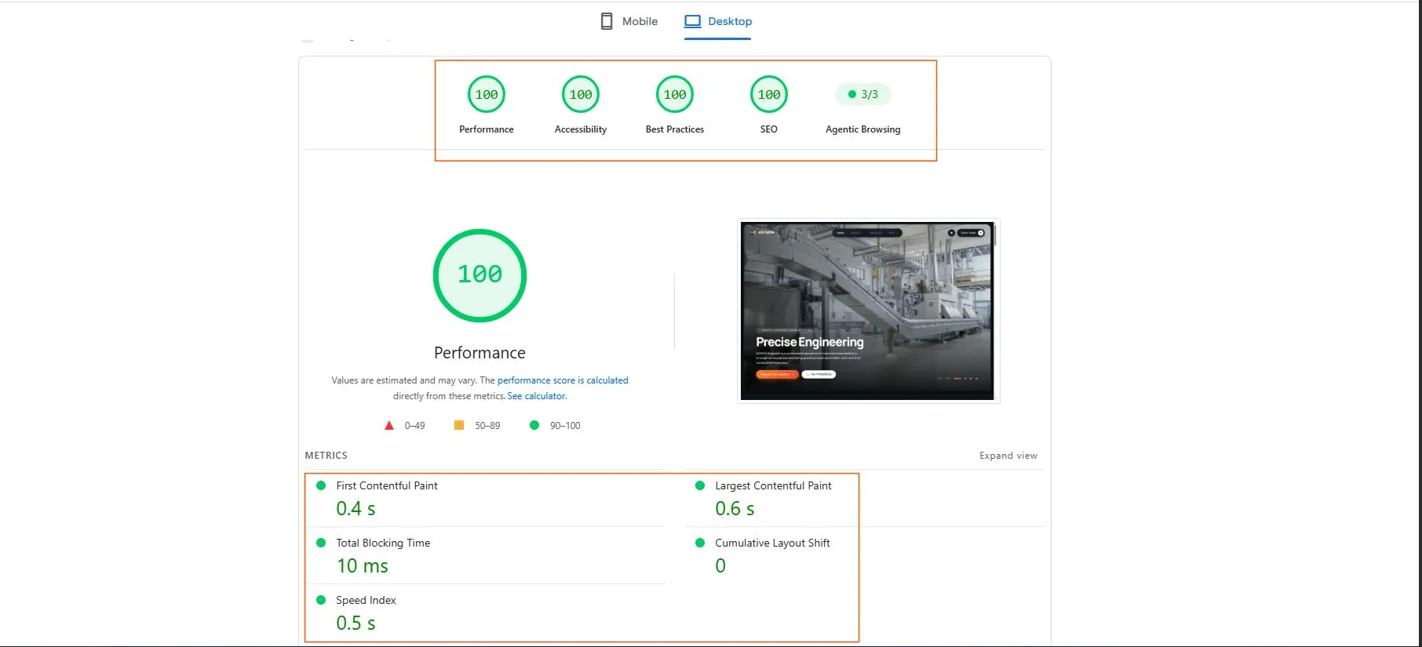Screen dimensions: 1422x647
Task: Click the green dot beside Largest Contentful Paint
Action: click(700, 485)
